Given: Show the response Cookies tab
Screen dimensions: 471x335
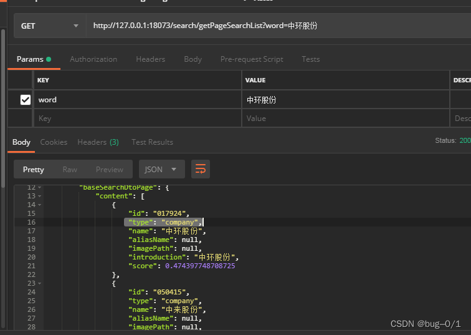Looking at the screenshot, I should click(x=54, y=142).
